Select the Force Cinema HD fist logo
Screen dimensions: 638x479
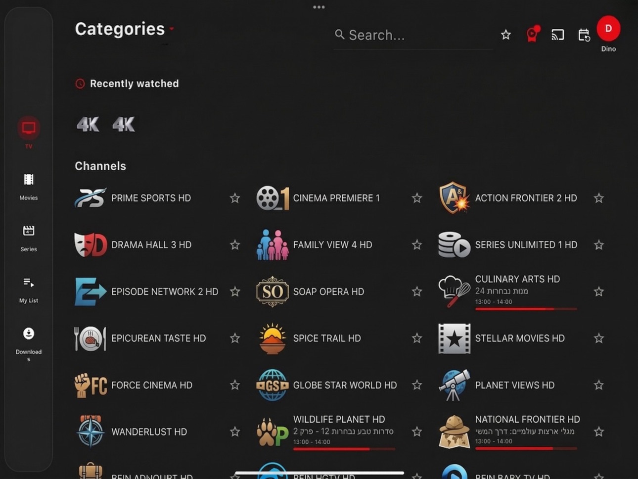click(91, 385)
